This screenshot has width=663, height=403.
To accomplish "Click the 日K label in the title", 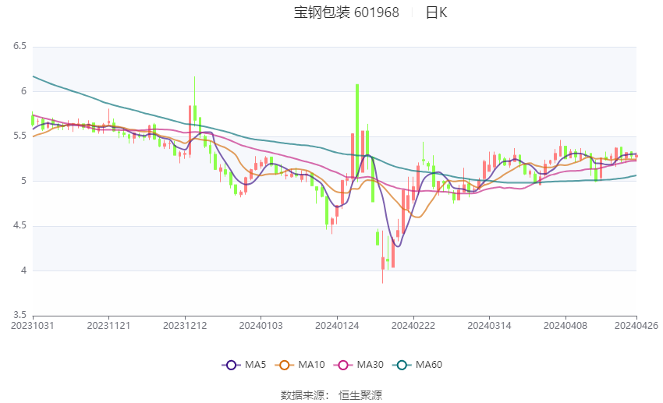I will (x=436, y=12).
